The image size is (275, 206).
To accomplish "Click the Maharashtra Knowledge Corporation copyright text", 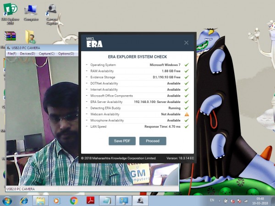I will point(118,158).
